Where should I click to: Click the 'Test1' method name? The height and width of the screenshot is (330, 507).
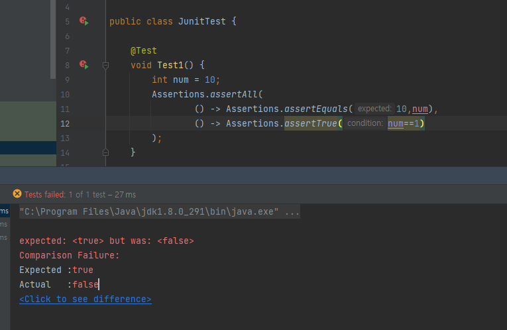click(170, 65)
